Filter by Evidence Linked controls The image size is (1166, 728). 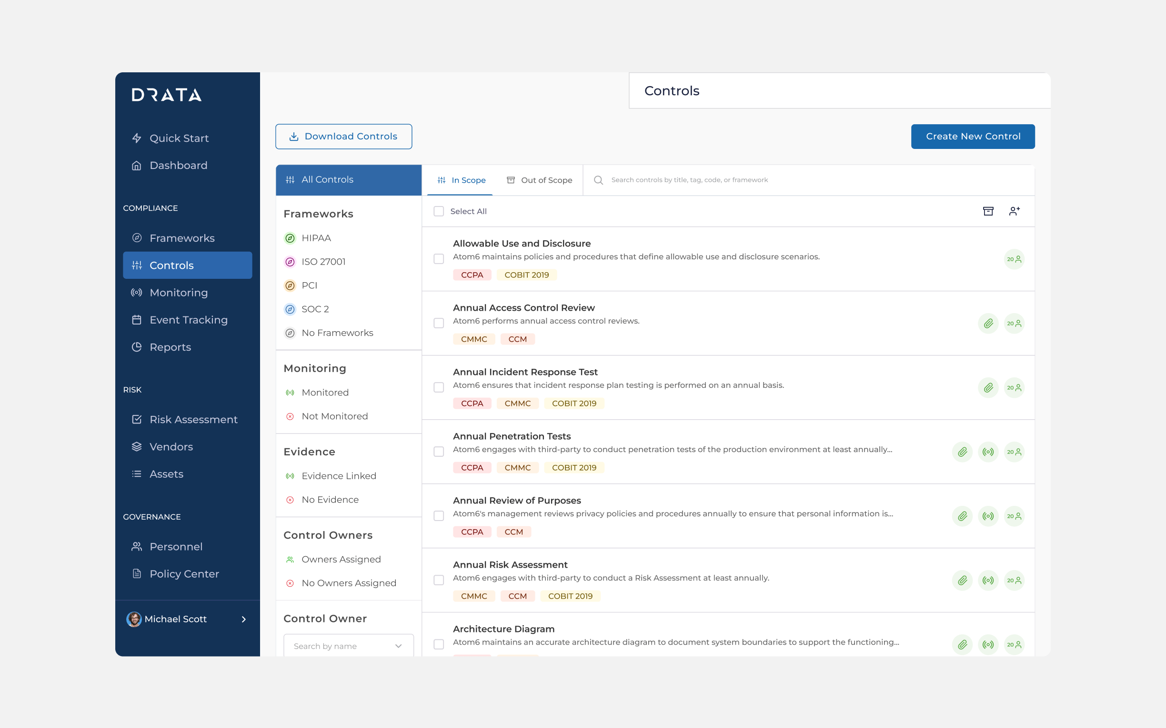(x=331, y=476)
